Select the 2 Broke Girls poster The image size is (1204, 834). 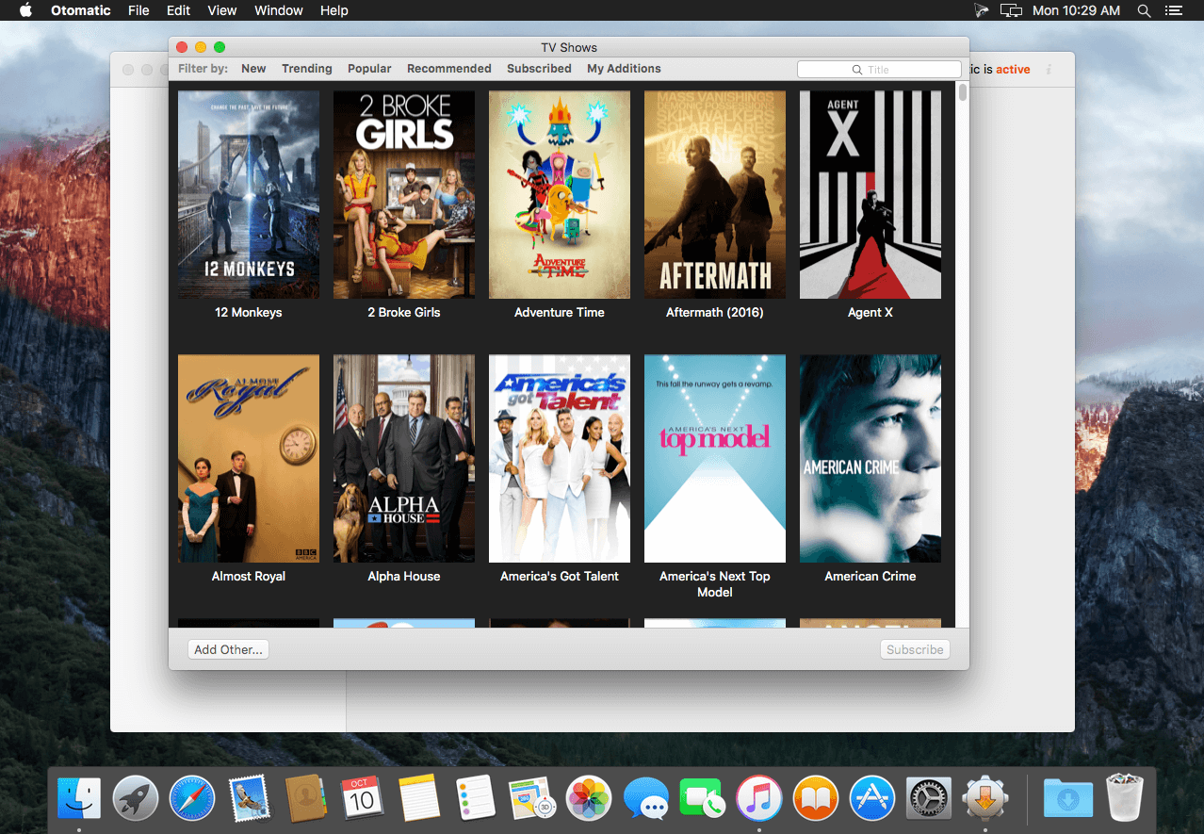coord(404,194)
